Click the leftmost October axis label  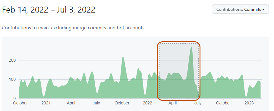(x=20, y=103)
